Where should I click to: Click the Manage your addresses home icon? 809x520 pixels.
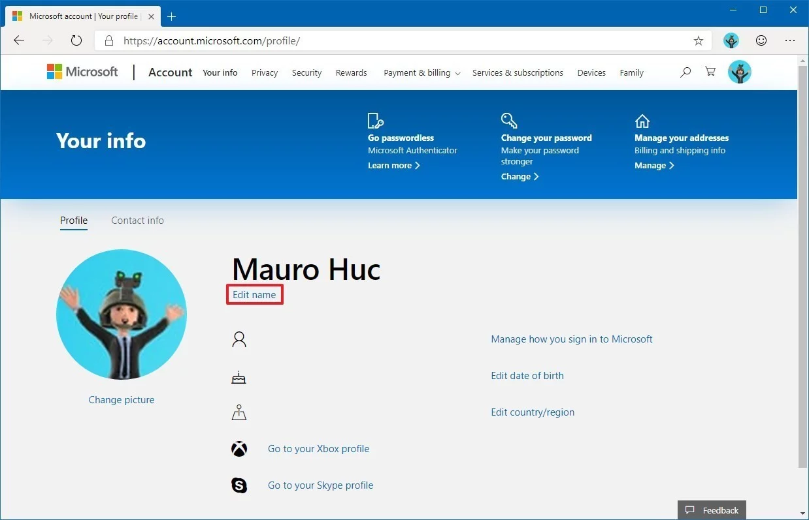pos(642,121)
